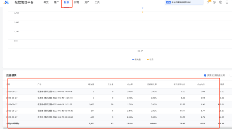Open the notification bell with 22 badge
The width and height of the screenshot is (232, 129).
208,2
